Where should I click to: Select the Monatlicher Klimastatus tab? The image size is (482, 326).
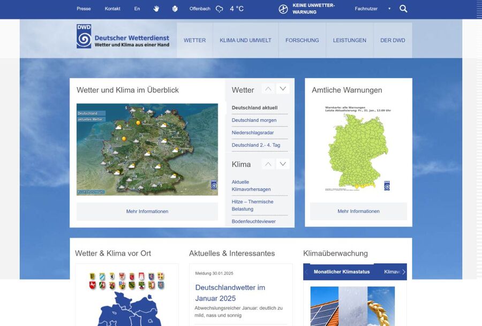342,272
